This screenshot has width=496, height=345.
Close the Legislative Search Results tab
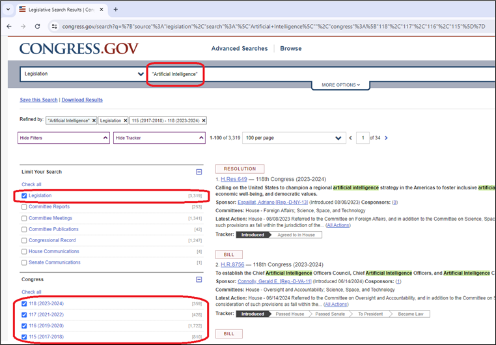click(102, 10)
